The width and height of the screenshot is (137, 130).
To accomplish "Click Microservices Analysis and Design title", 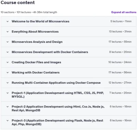I will coord(37,42).
